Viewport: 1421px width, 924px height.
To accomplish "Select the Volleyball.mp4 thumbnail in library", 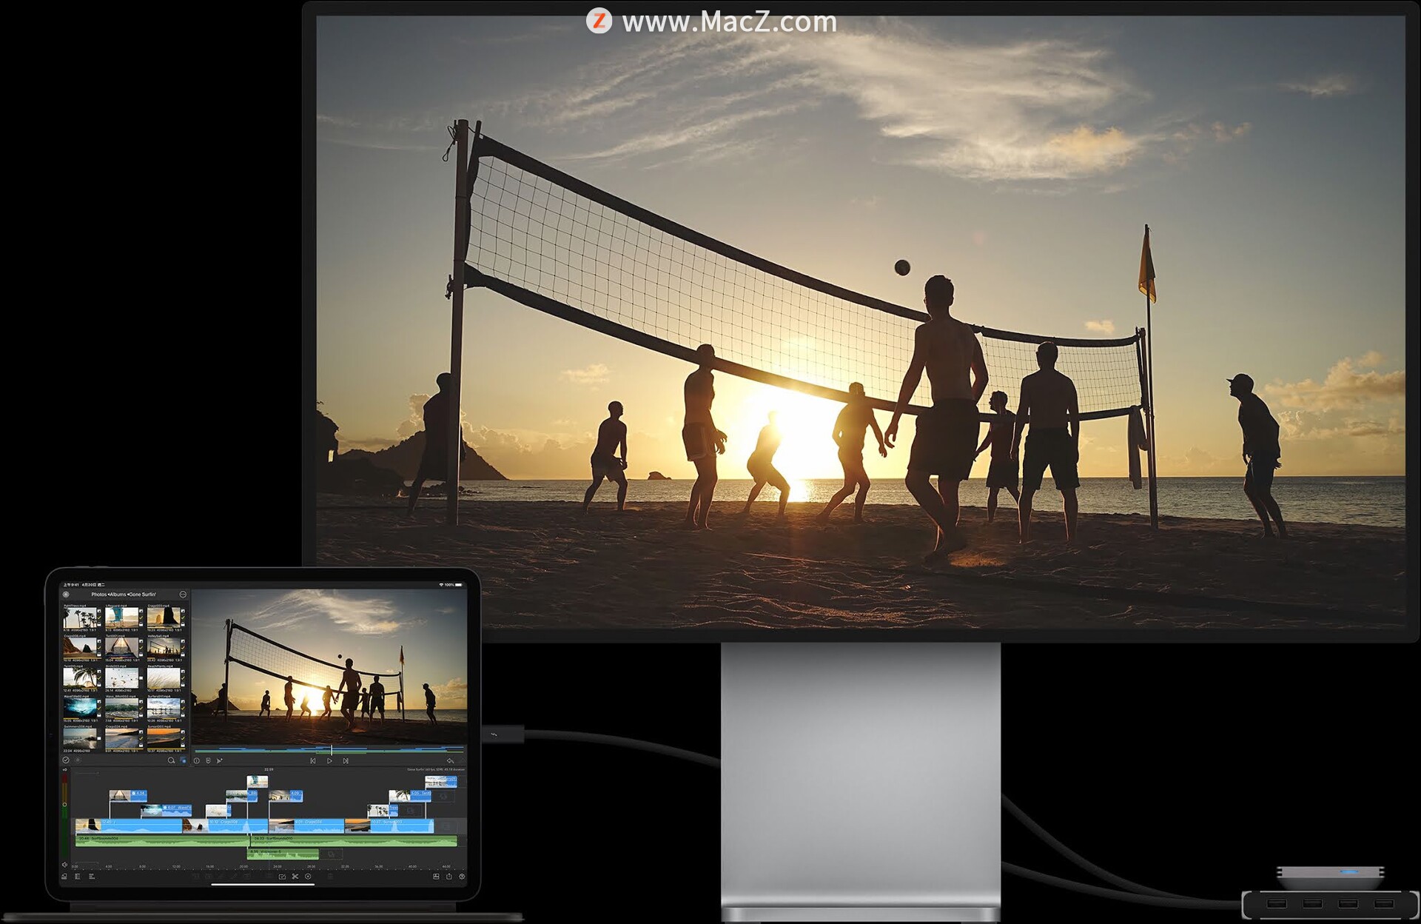I will 164,648.
